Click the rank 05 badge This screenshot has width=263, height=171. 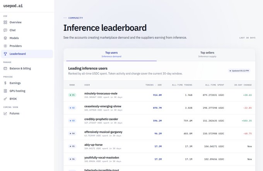(72, 146)
